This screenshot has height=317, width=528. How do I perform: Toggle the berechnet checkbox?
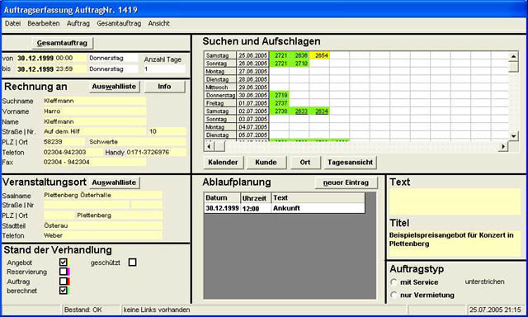point(64,291)
